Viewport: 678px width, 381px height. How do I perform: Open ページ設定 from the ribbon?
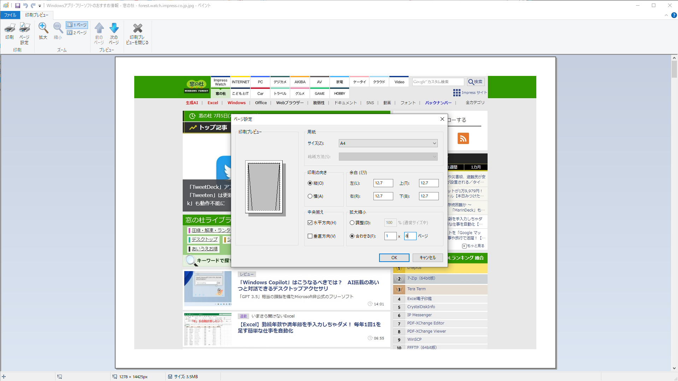tap(24, 33)
